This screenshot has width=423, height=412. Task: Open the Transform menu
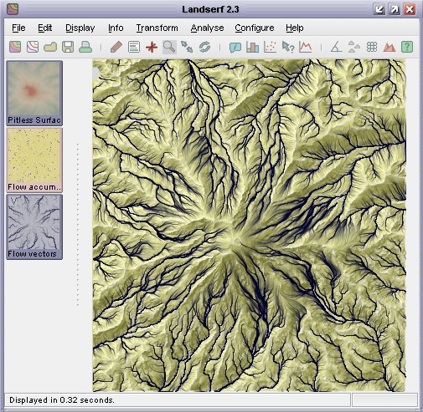[x=157, y=28]
